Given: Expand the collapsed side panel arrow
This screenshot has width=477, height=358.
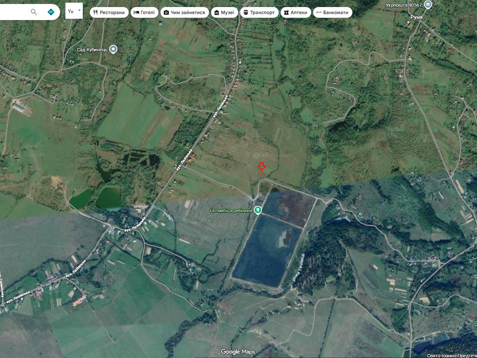Looking at the screenshot, I should click(x=79, y=10).
